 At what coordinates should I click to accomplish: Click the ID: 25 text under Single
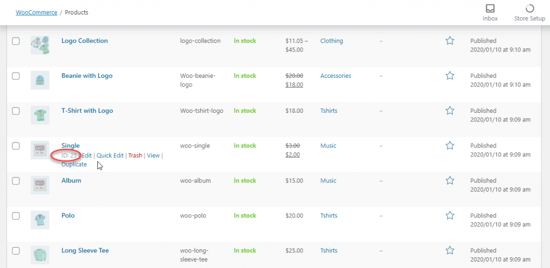tap(69, 155)
